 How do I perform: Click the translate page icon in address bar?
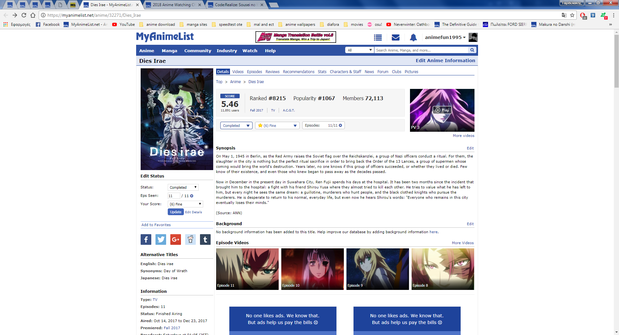point(564,15)
